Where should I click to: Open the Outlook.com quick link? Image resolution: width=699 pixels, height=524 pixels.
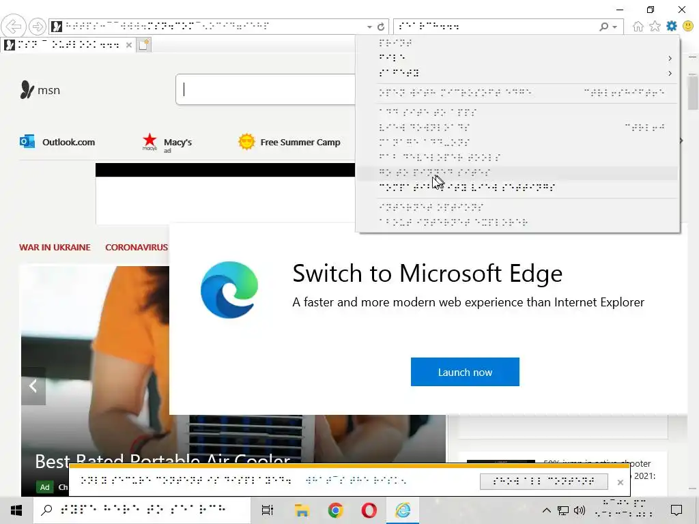click(68, 142)
